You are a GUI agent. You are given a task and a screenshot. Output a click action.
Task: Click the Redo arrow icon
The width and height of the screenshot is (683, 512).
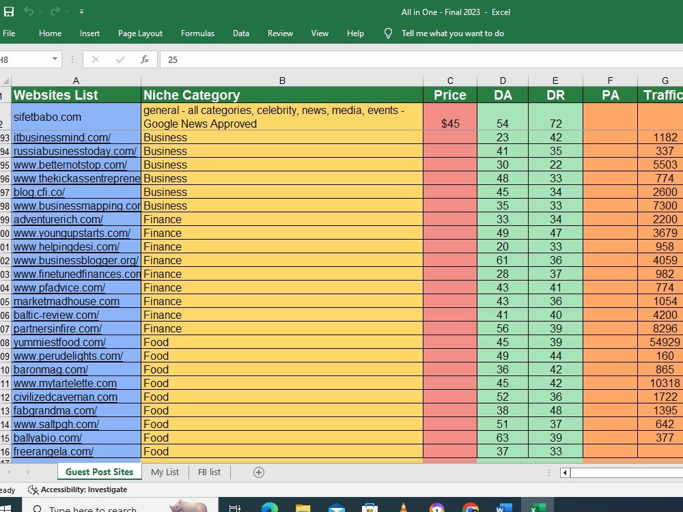[x=55, y=12]
